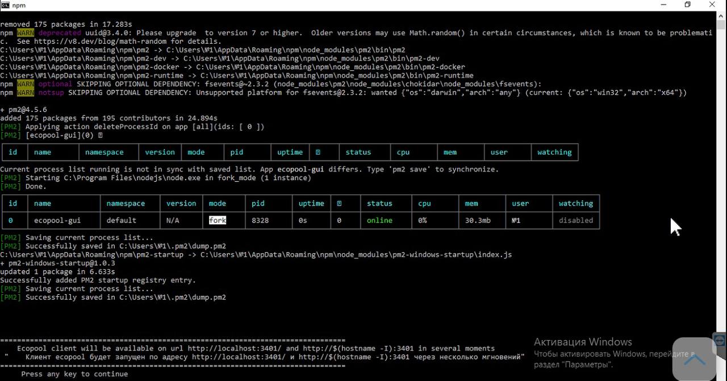Click the scrollbar up arrow
This screenshot has width=727, height=381.
coord(721,16)
